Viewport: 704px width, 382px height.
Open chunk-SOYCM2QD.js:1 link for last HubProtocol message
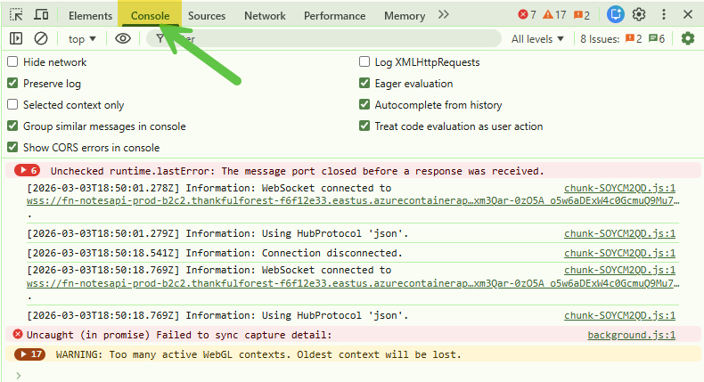(x=619, y=315)
